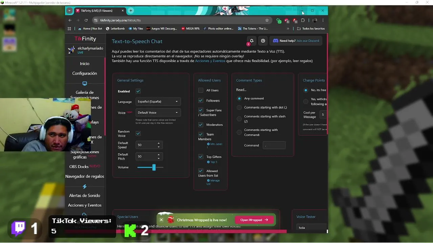Go back in the browser
Image resolution: width=433 pixels, height=243 pixels.
(x=70, y=20)
